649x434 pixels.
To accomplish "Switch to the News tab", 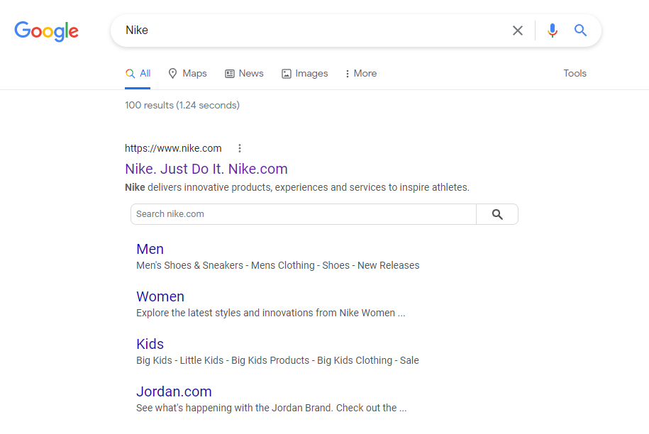I will coord(244,73).
